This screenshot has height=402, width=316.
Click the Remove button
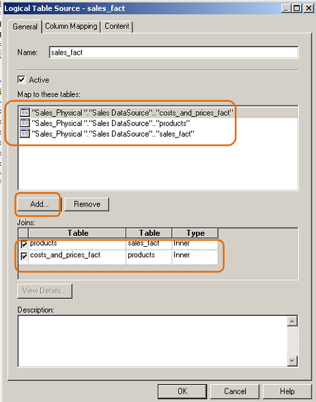pos(87,204)
